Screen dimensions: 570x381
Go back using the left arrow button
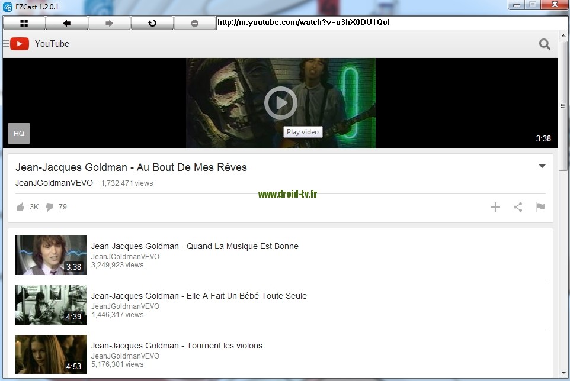click(x=67, y=23)
